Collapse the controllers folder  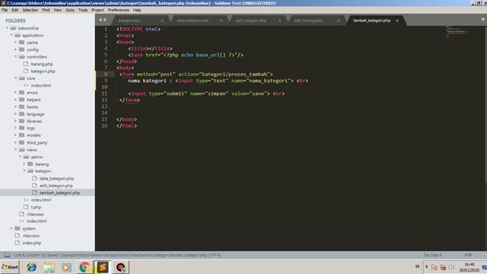[16, 56]
